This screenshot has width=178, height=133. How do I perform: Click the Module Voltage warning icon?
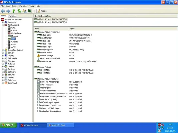pyautogui.click(x=38, y=55)
